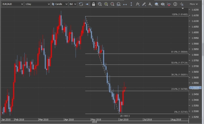Screen dimensions: 204x124
Task: Open the 1 Day timeframe dropdown
Action: point(37,4)
